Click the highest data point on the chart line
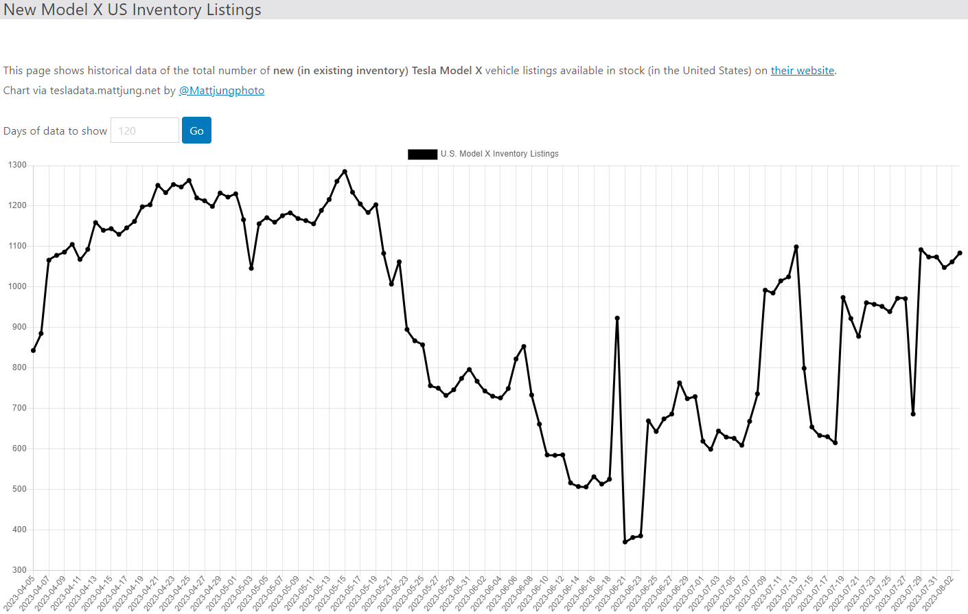This screenshot has width=968, height=614. point(345,172)
